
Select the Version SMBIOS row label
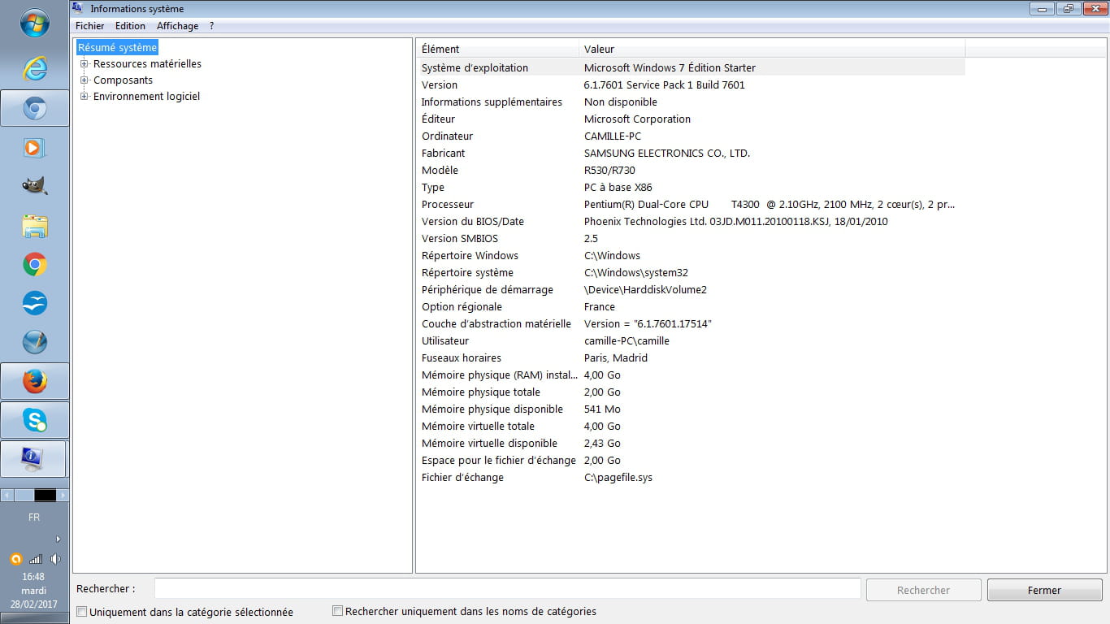[x=460, y=238]
